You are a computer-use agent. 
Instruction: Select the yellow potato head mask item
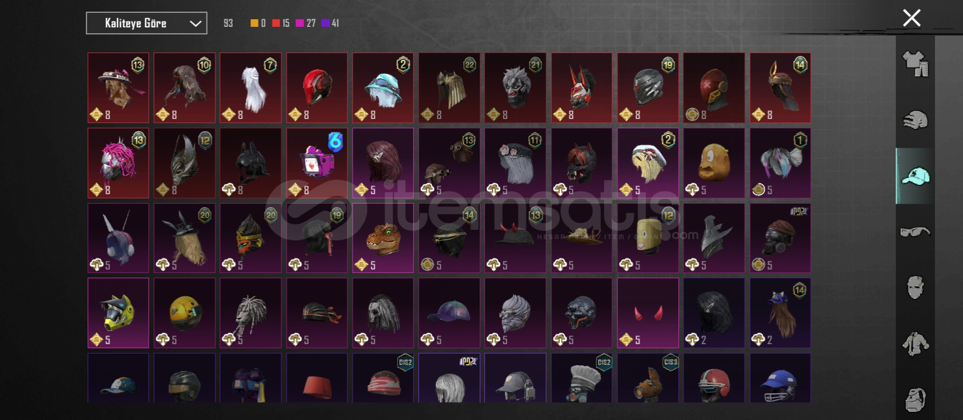pyautogui.click(x=714, y=163)
